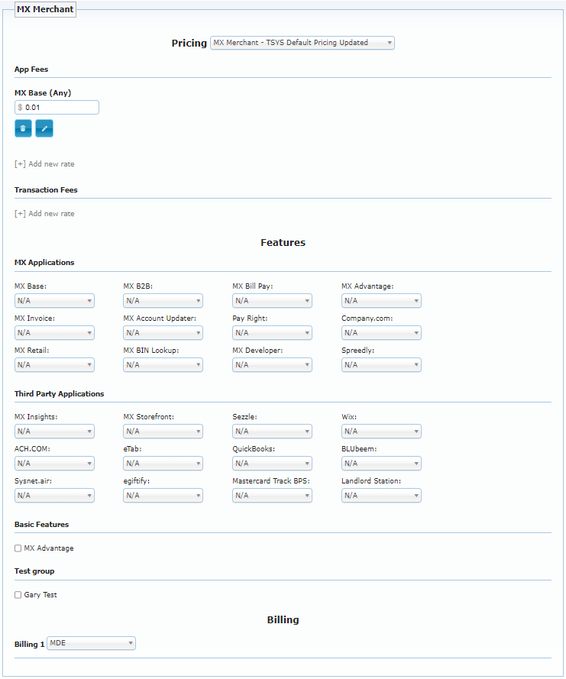The height and width of the screenshot is (679, 566).
Task: Open the MX Advantage application dropdown
Action: click(x=381, y=301)
